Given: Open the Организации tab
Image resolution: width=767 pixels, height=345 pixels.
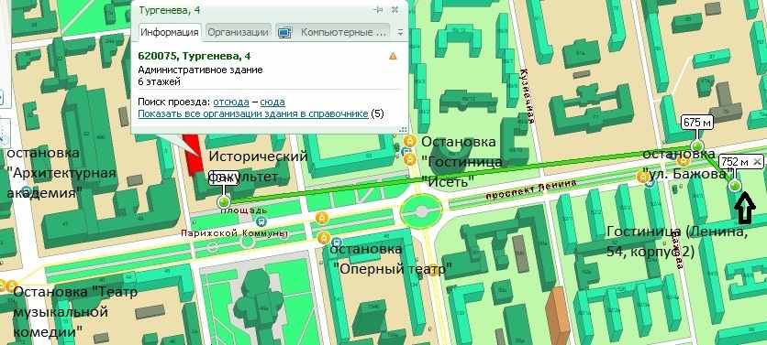Looking at the screenshot, I should click(x=238, y=32).
